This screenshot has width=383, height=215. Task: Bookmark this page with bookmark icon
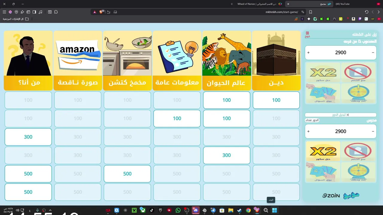(311, 12)
